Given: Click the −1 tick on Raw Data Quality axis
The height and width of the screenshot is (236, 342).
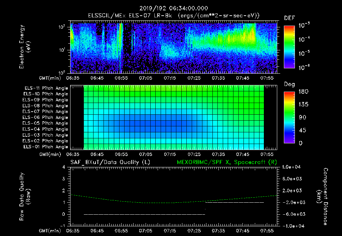Looking at the screenshot, I should (62, 226).
